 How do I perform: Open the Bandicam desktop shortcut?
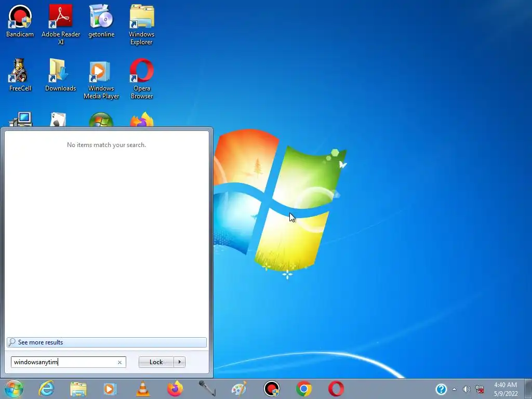20,21
